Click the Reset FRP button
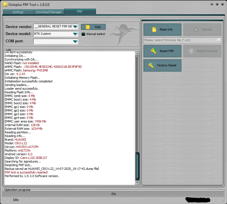 tap(162, 51)
